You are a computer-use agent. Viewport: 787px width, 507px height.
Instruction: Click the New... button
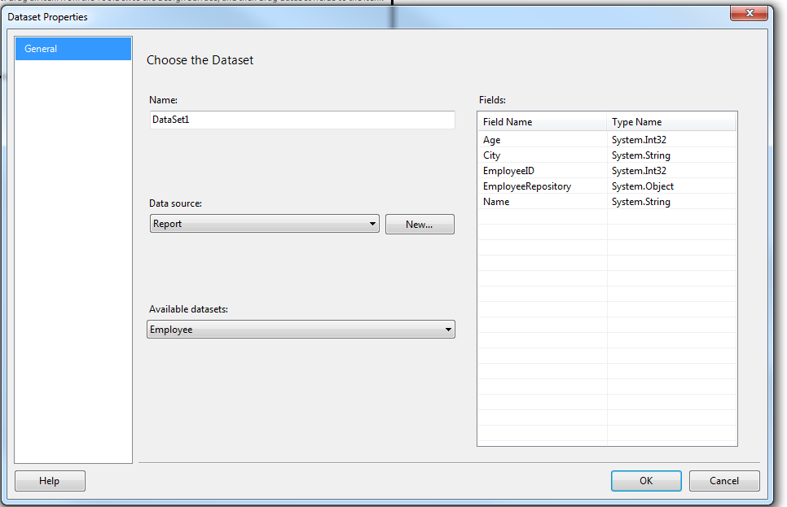coord(419,223)
